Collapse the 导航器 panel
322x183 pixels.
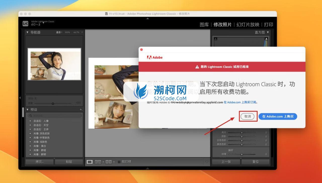pos(27,32)
